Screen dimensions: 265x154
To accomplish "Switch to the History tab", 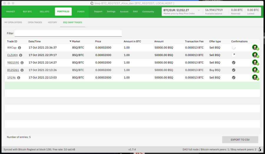I will (x=52, y=22).
